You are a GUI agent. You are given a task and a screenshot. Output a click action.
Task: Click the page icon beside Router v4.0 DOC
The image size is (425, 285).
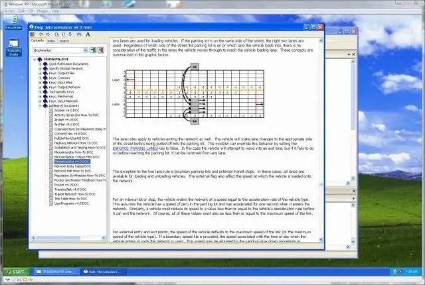pyautogui.click(x=51, y=185)
